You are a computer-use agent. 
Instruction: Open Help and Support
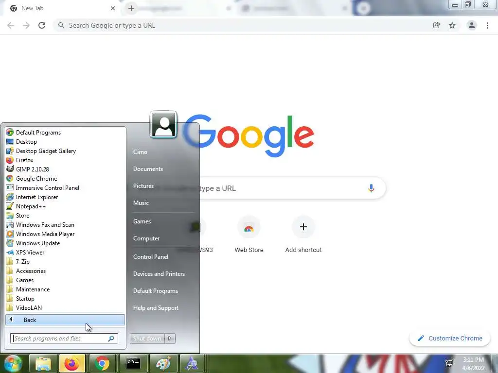click(156, 308)
